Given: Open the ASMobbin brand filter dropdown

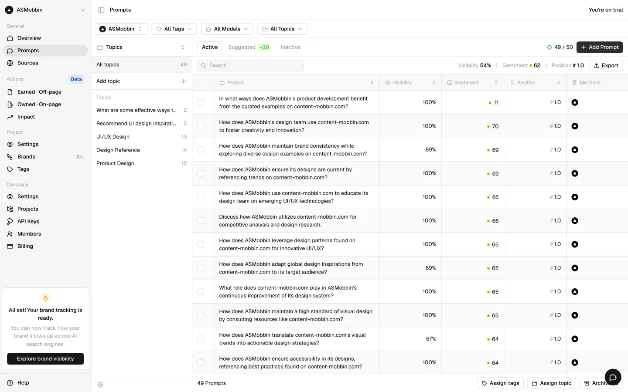Looking at the screenshot, I should coord(121,29).
